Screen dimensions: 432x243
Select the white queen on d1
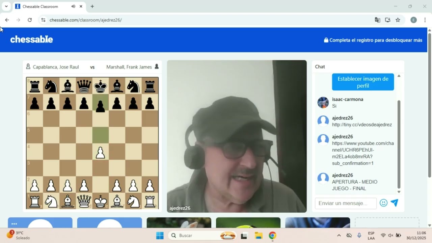84,201
